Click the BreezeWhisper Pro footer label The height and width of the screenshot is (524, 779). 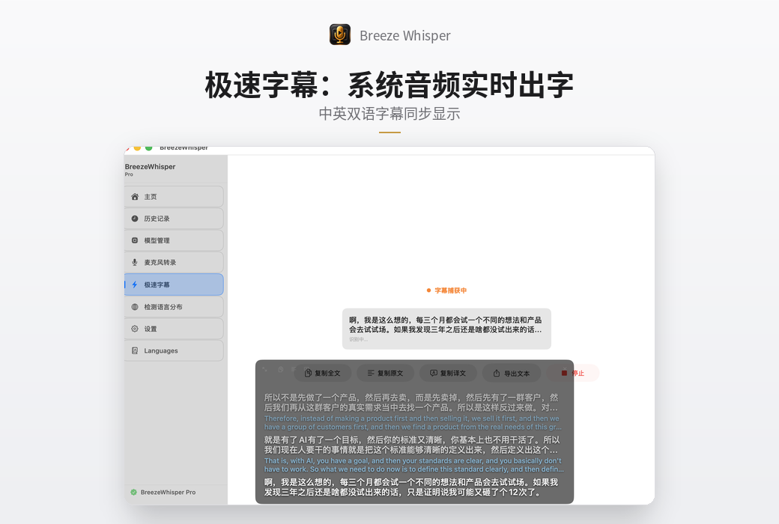tap(168, 493)
